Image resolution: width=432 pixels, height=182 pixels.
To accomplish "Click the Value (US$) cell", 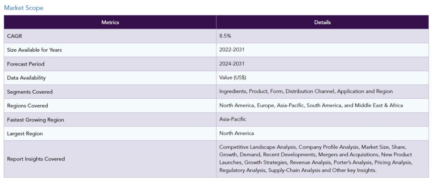I will click(322, 78).
